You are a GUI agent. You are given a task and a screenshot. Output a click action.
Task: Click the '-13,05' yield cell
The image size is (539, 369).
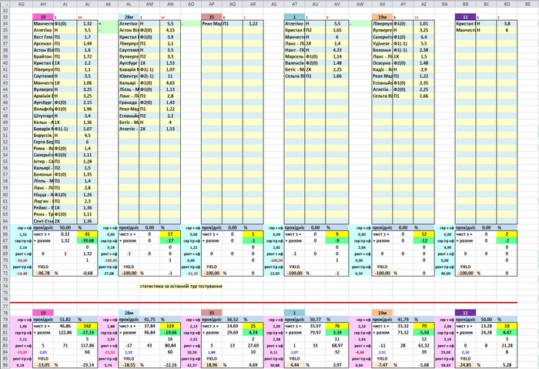43,365
